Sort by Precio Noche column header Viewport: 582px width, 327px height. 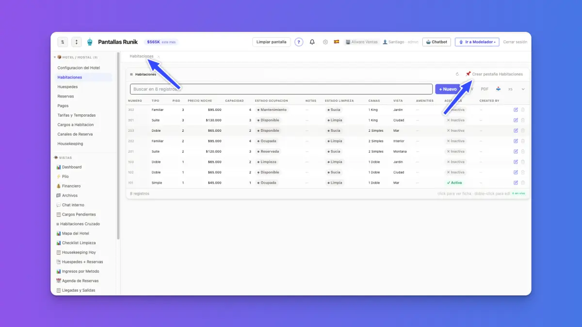[x=200, y=101]
